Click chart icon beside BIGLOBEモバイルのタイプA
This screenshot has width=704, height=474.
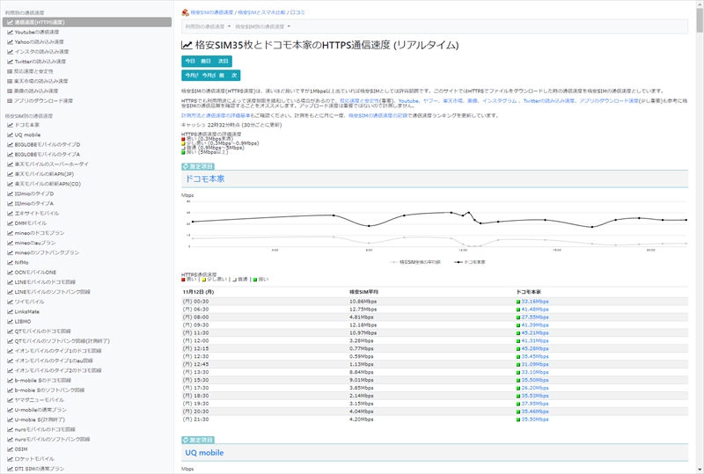click(x=10, y=155)
